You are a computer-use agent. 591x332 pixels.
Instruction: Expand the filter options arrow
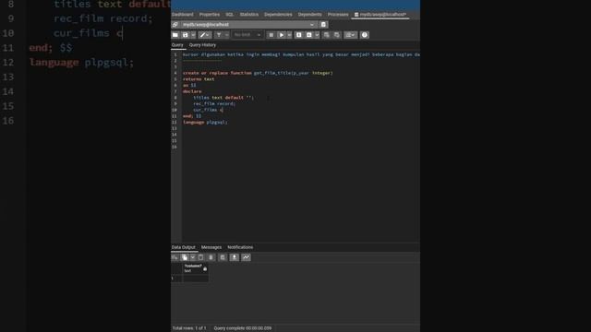226,35
